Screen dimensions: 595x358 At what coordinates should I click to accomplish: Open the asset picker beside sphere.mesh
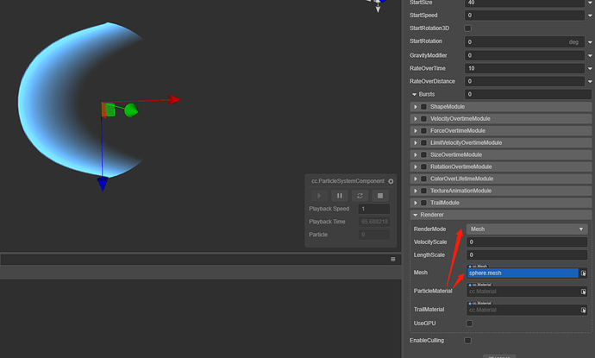[583, 273]
